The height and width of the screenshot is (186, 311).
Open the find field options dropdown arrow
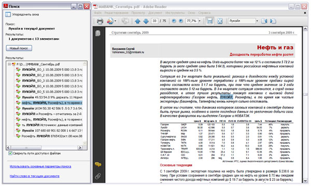[257, 21]
